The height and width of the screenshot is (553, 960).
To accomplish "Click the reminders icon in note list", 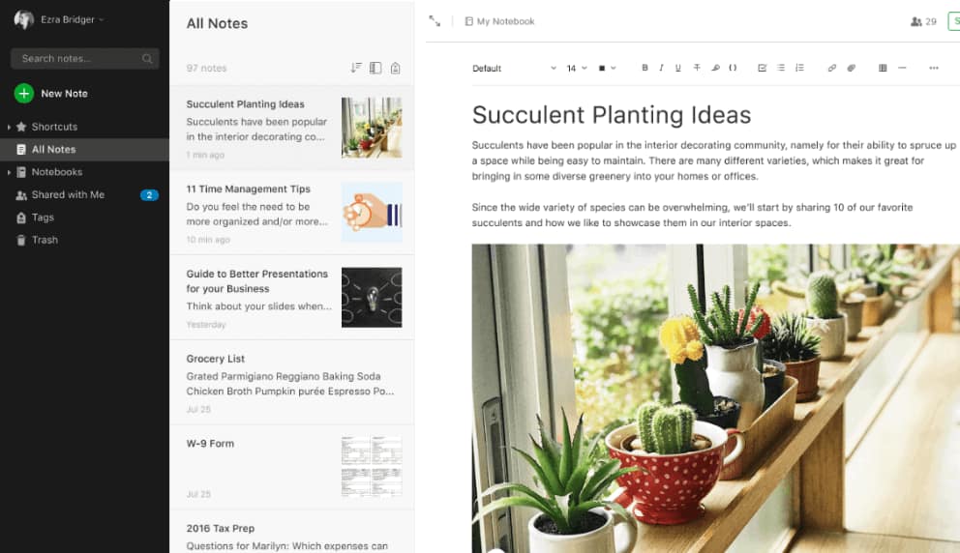I will pyautogui.click(x=396, y=68).
